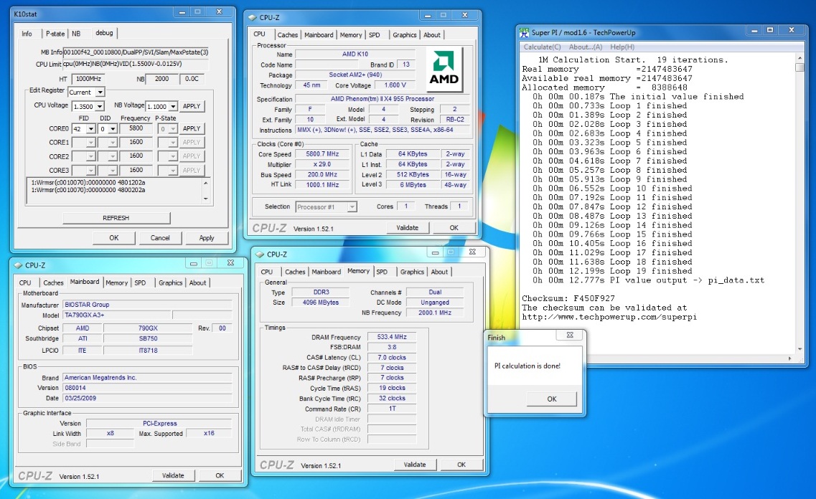The height and width of the screenshot is (499, 816).
Task: Click APPLY in the CORE0 row
Action: (x=192, y=128)
